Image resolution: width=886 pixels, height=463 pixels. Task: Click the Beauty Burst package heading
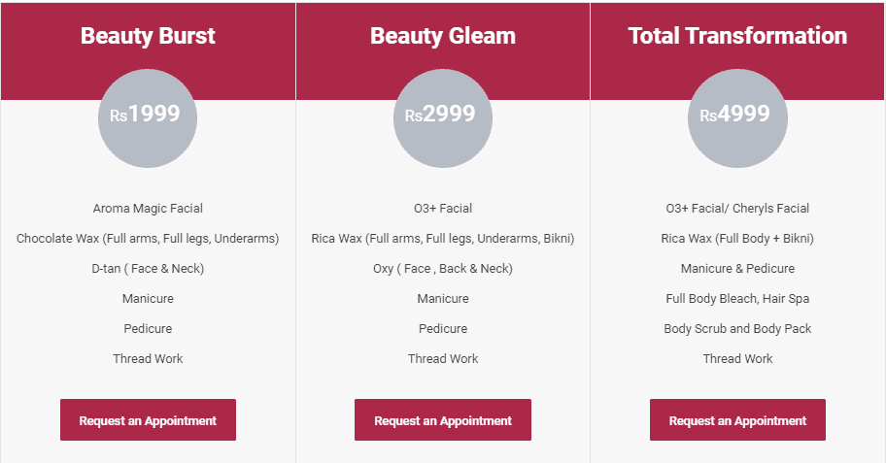[x=148, y=36]
